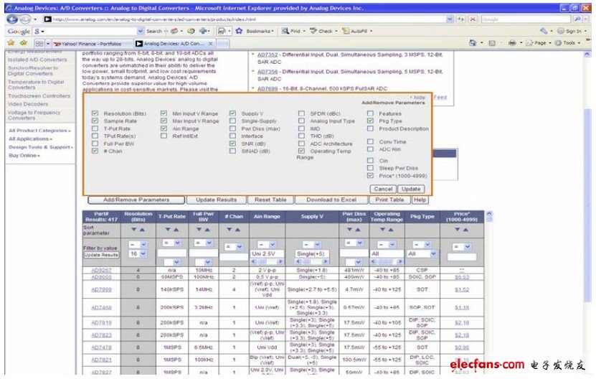The height and width of the screenshot is (379, 596).
Task: Click the Download to Excel button
Action: point(331,200)
